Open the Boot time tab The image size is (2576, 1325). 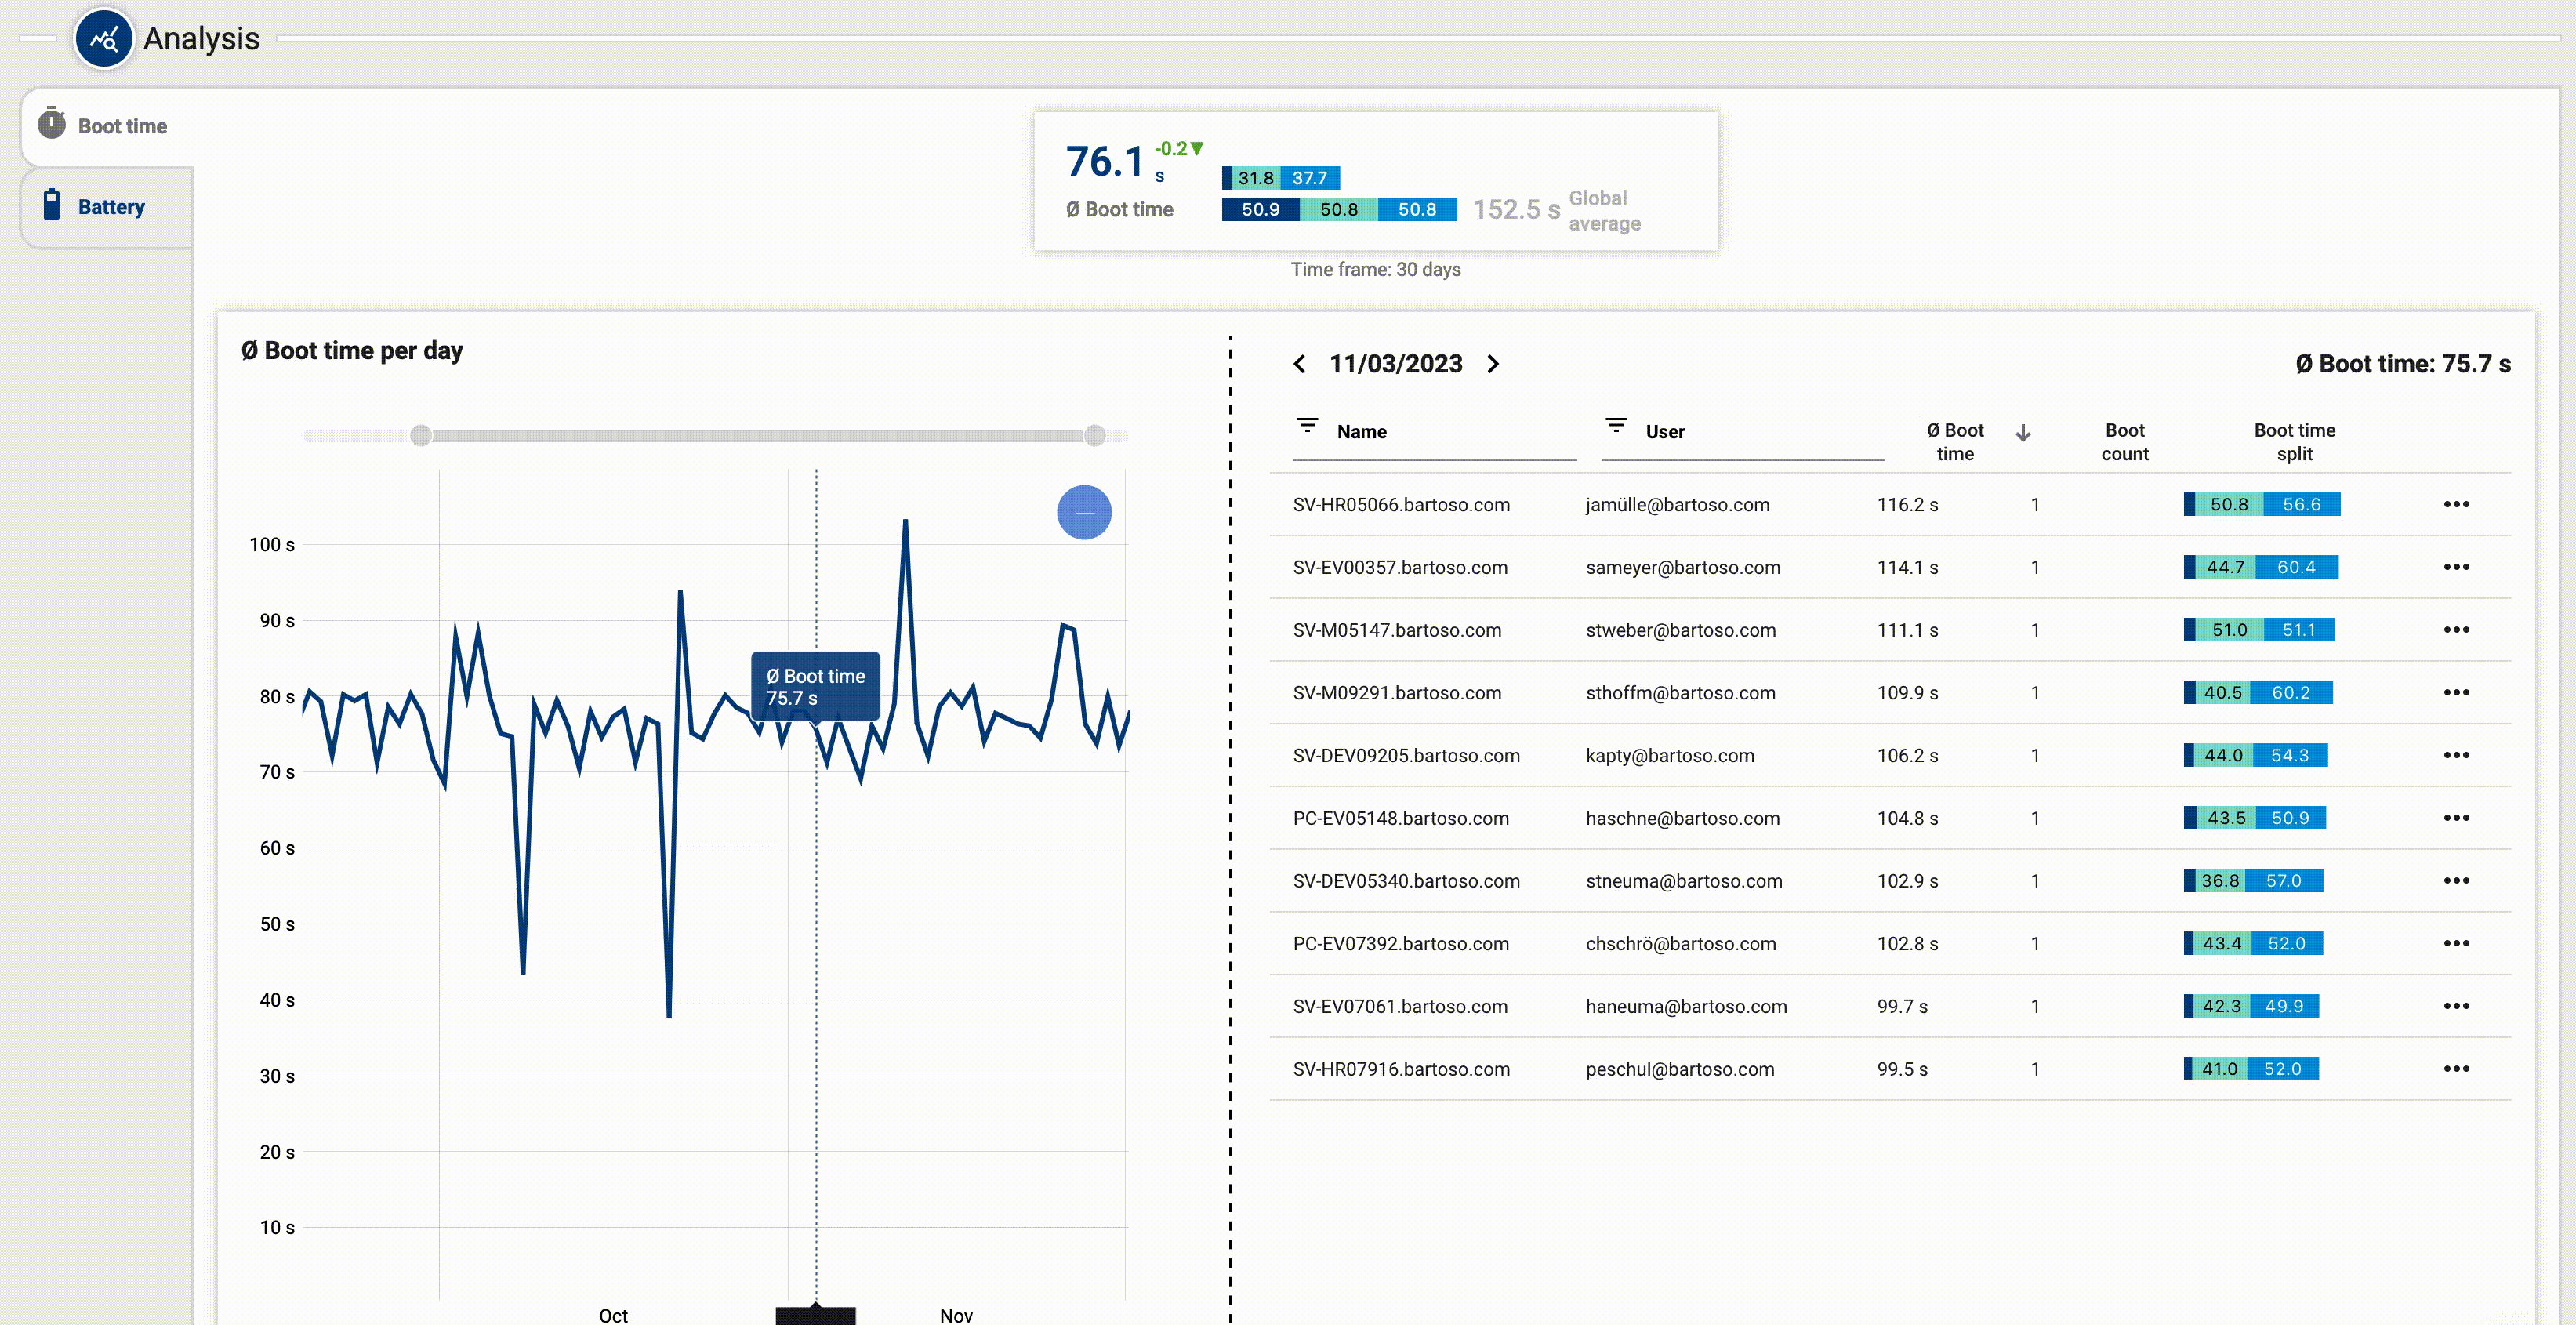point(107,126)
